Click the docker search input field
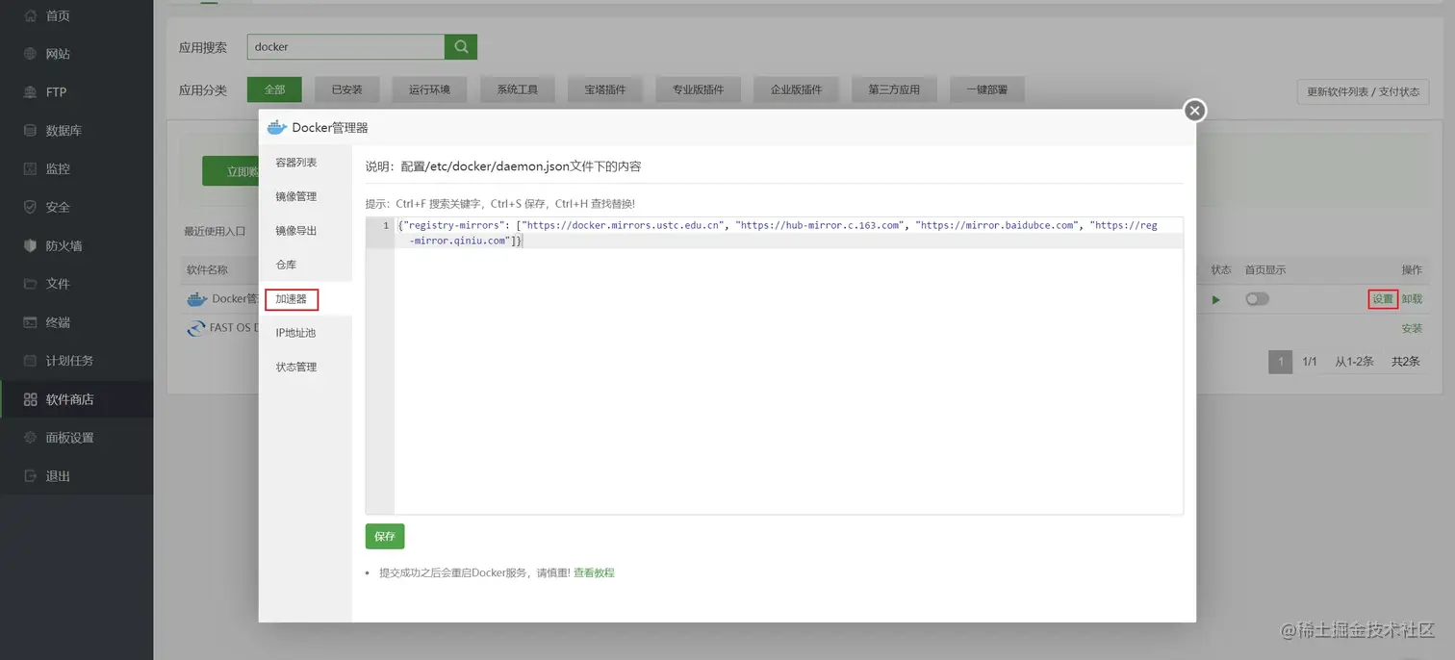The height and width of the screenshot is (660, 1455). click(x=345, y=46)
